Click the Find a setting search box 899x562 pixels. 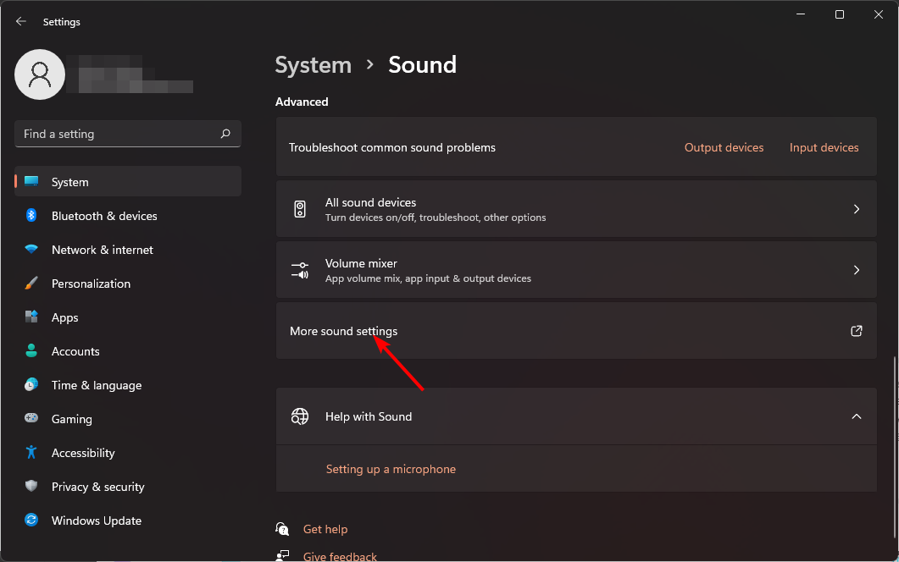pyautogui.click(x=127, y=134)
